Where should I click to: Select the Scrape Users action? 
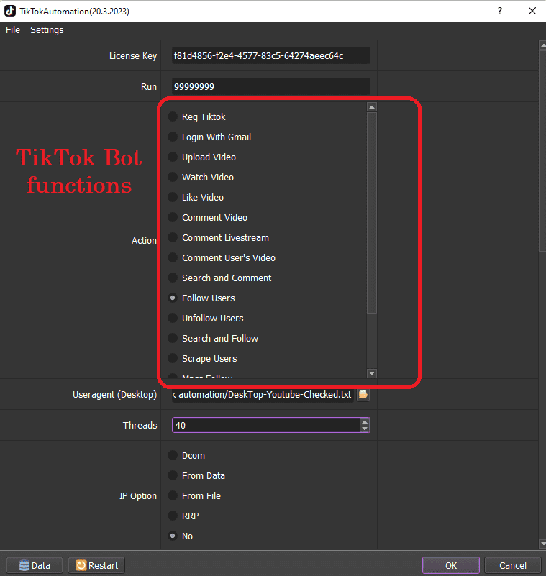pyautogui.click(x=202, y=359)
